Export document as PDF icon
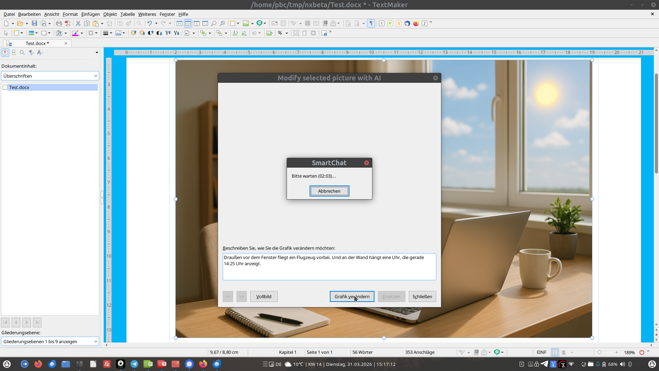Screen dimensions: 659x371 point(68,23)
